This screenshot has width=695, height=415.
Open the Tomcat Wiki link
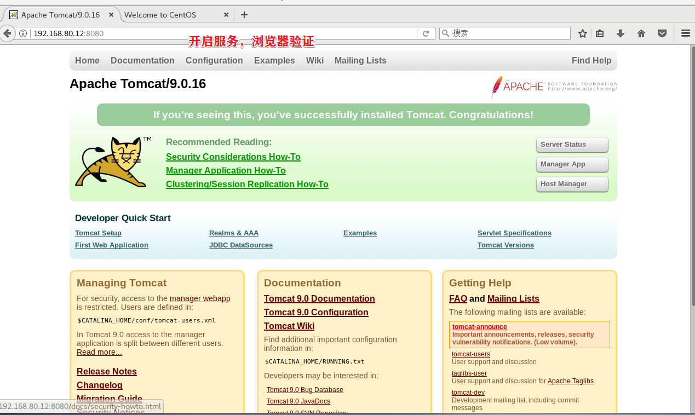coord(289,326)
